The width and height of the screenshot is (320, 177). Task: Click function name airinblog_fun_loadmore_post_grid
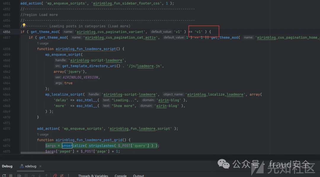click(89, 140)
